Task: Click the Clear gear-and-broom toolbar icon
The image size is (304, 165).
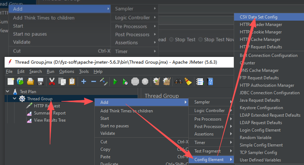Action: click(x=156, y=81)
